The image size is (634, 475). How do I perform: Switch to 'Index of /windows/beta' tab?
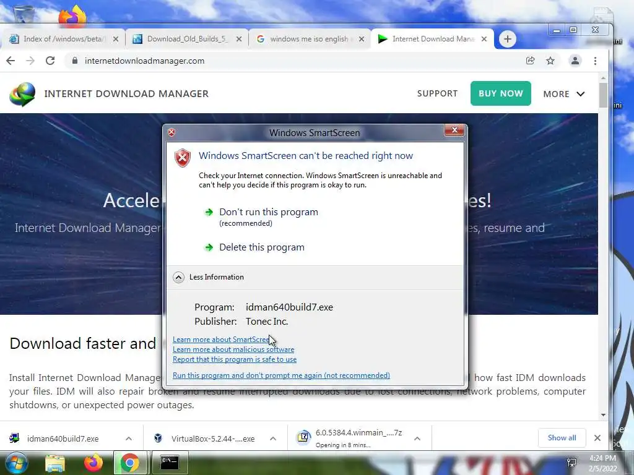pyautogui.click(x=64, y=39)
